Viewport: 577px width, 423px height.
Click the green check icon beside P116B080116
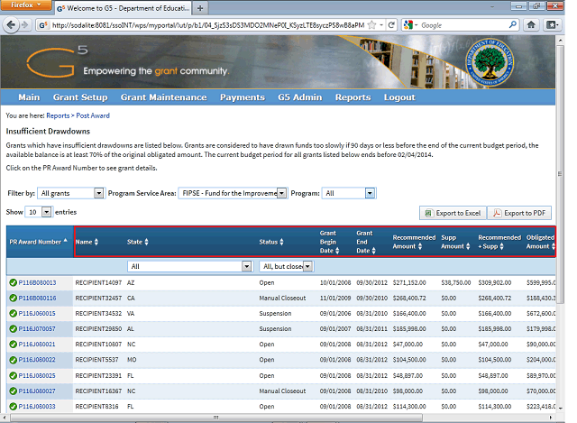pos(13,298)
